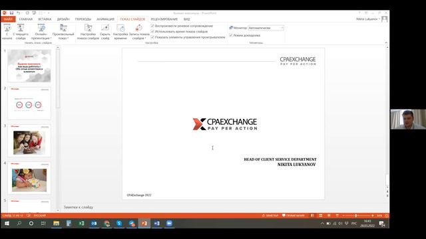426x239 pixels.
Task: Open the ФАЙЛ tab
Action: coord(8,19)
